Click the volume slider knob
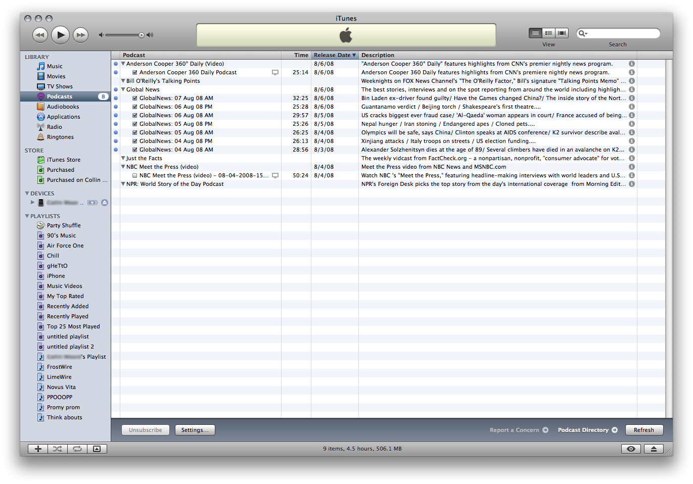 point(142,35)
